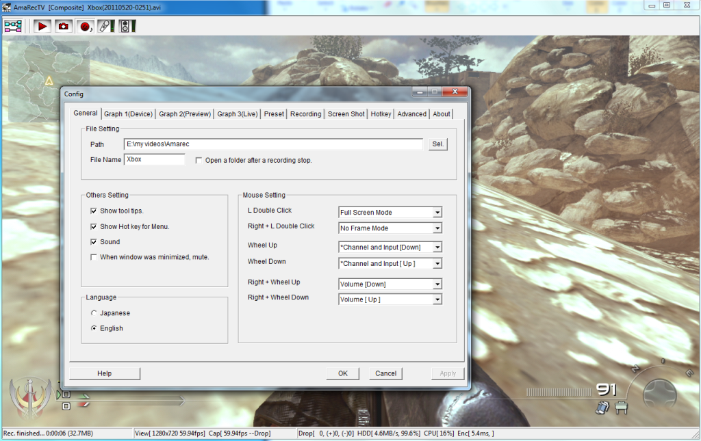Image resolution: width=701 pixels, height=441 pixels.
Task: Switch to the Graph 2(Preview) tab
Action: 185,113
